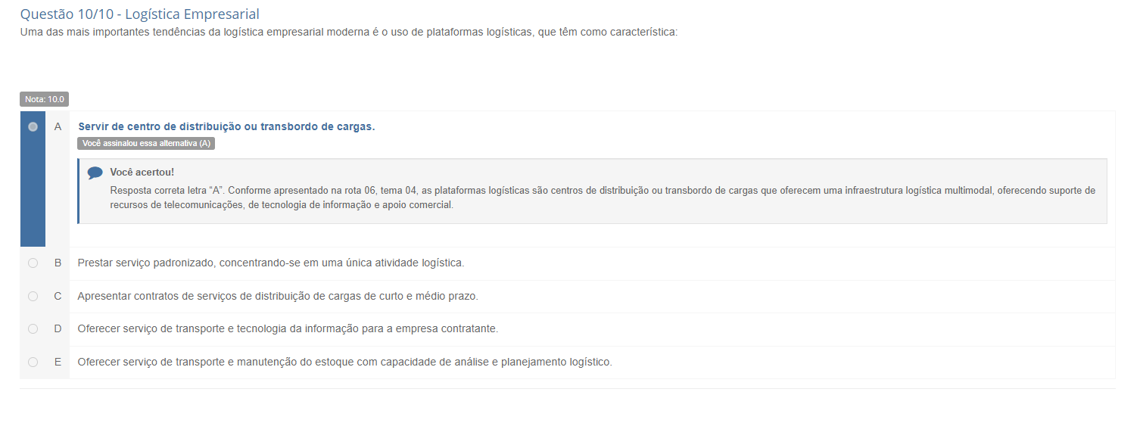Pick the radio button for alternative D
Image resolution: width=1140 pixels, height=448 pixels.
click(x=33, y=328)
